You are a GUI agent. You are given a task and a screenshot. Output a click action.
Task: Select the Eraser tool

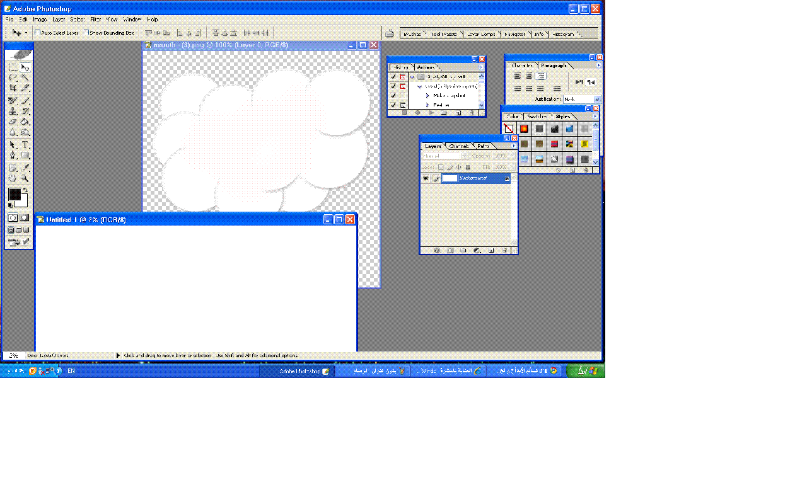(x=13, y=122)
